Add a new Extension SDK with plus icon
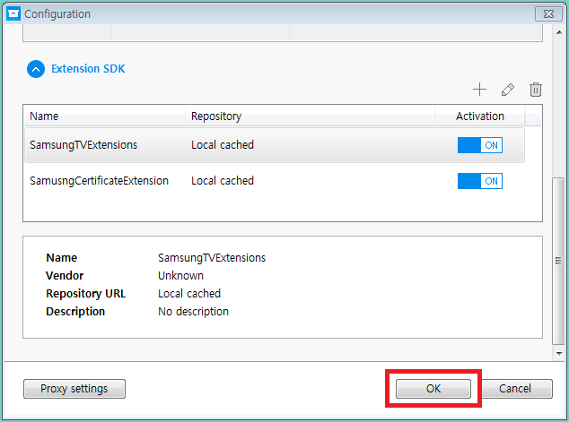The image size is (569, 422). click(x=479, y=89)
